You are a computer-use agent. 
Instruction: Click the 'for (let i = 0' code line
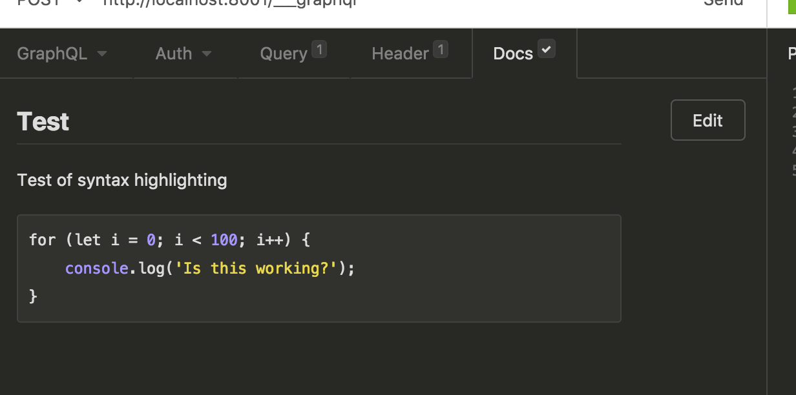pos(170,241)
